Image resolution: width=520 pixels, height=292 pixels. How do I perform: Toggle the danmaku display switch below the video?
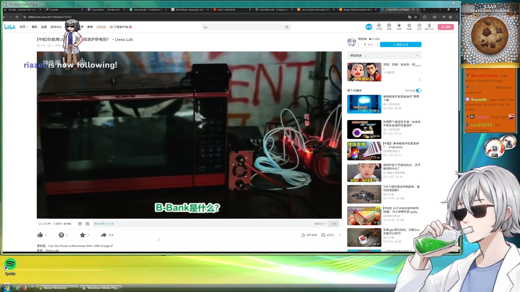tap(80, 223)
